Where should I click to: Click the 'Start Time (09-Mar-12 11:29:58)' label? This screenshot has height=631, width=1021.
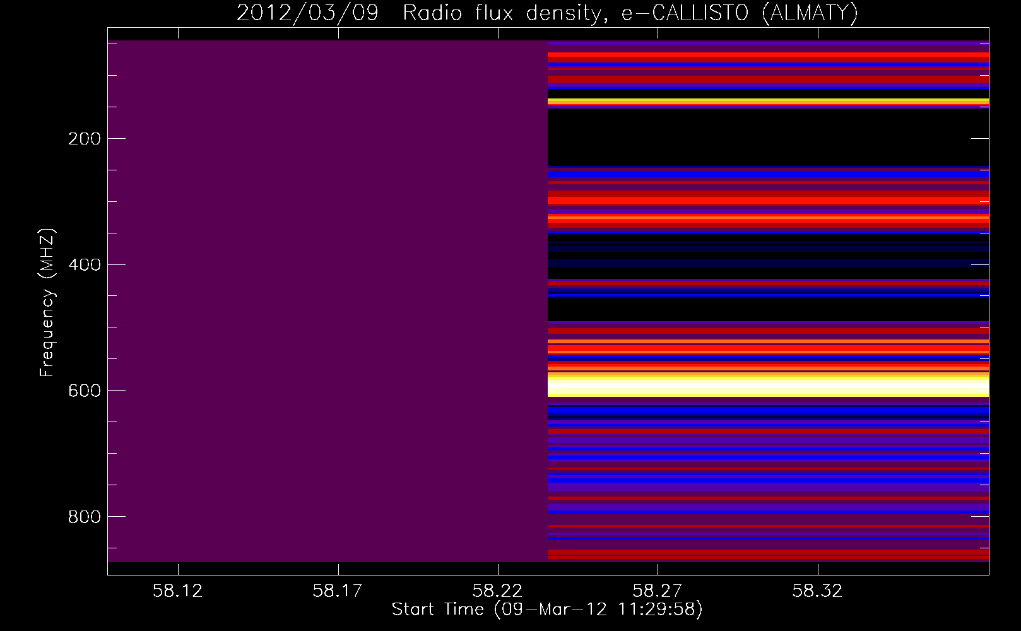(547, 610)
